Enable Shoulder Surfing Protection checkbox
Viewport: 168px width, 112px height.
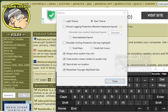click(64, 43)
